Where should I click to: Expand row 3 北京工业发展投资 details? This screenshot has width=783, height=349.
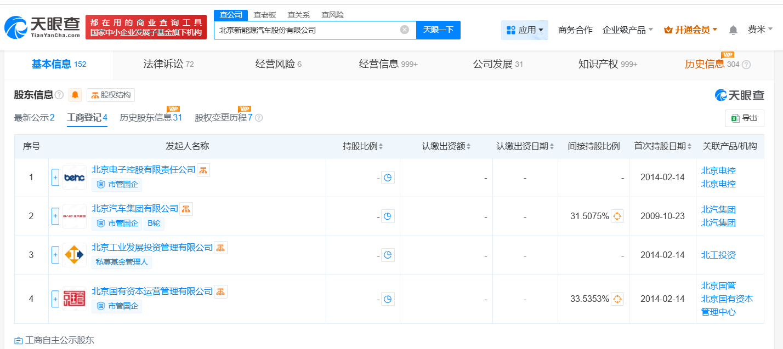pyautogui.click(x=55, y=255)
